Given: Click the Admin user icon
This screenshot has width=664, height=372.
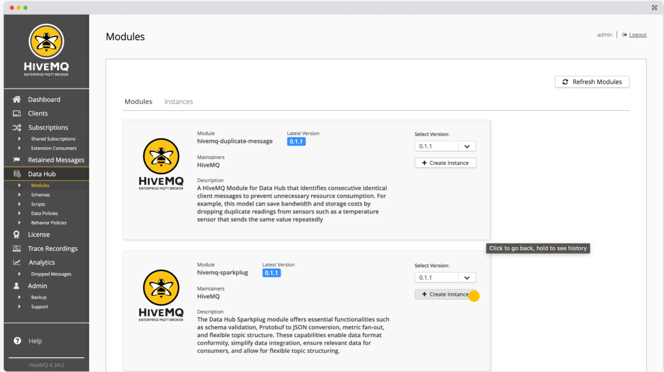Looking at the screenshot, I should [x=16, y=285].
